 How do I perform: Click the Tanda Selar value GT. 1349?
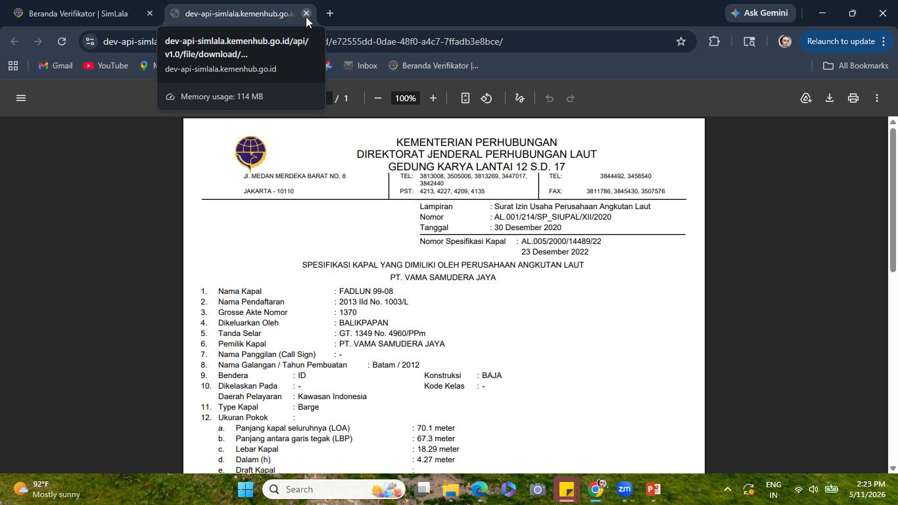click(382, 333)
